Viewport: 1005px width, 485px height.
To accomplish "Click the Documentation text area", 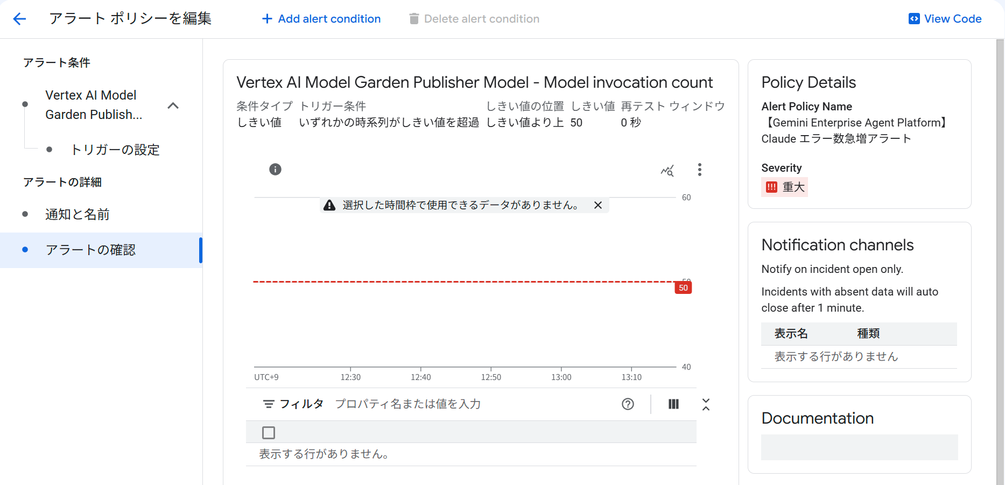I will (860, 447).
